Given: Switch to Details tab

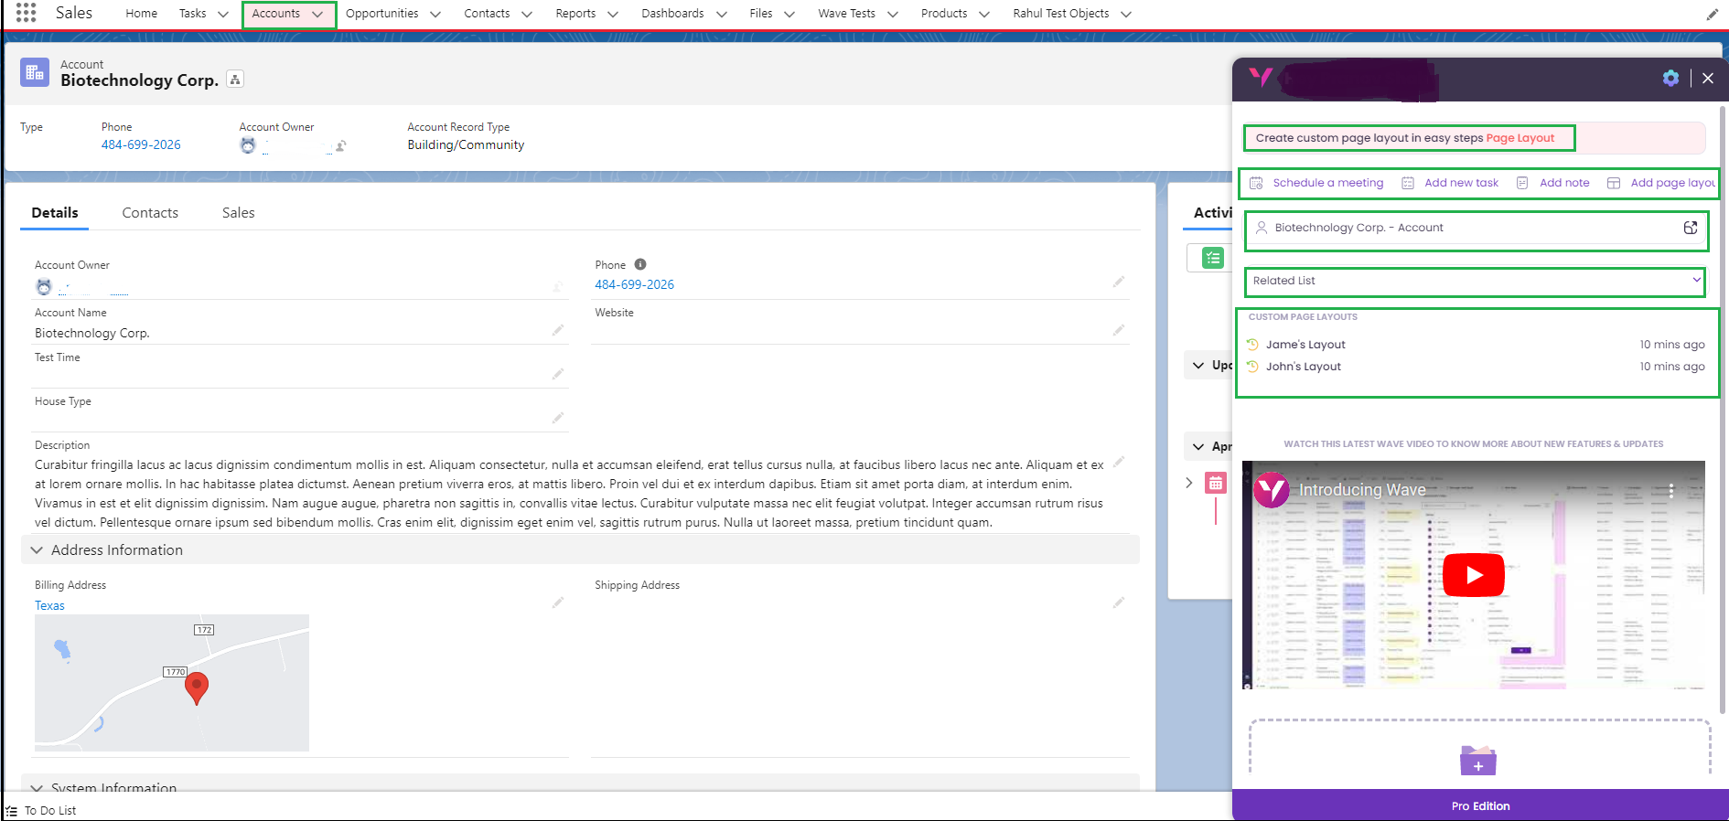Looking at the screenshot, I should point(55,213).
